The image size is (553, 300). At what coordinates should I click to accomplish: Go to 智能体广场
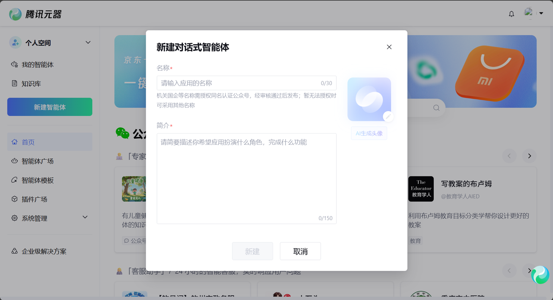38,161
